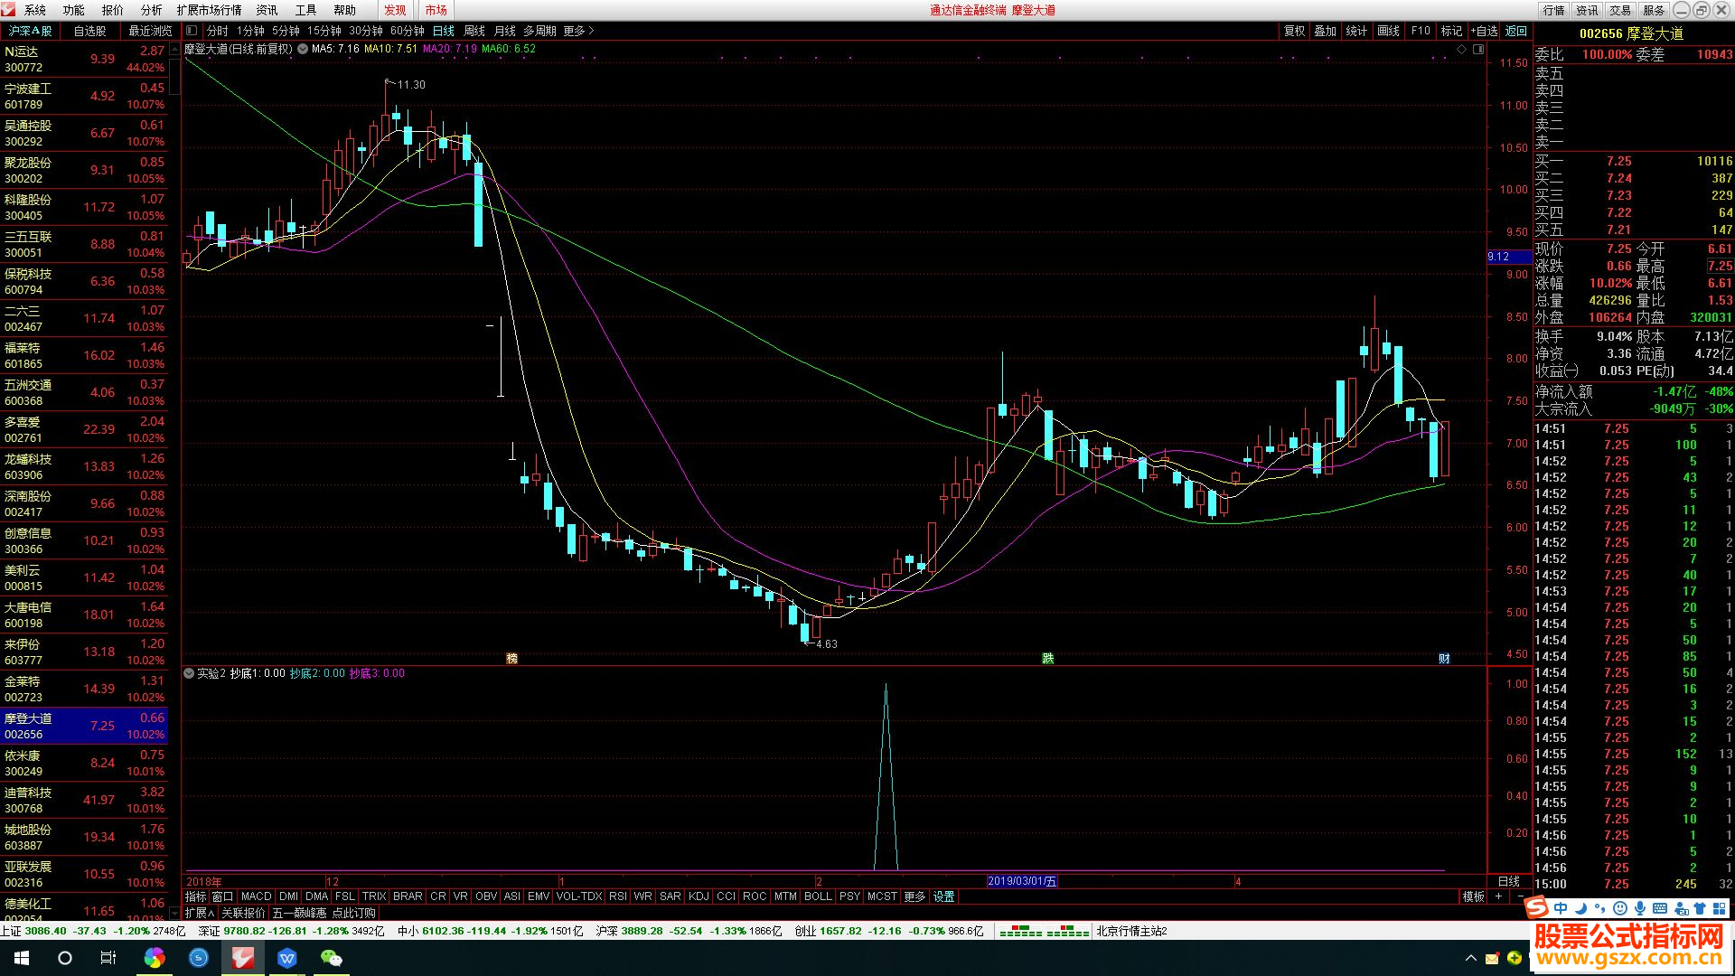Viewport: 1735px width, 976px height.
Task: Switch to the 自选股 tab
Action: pyautogui.click(x=90, y=31)
